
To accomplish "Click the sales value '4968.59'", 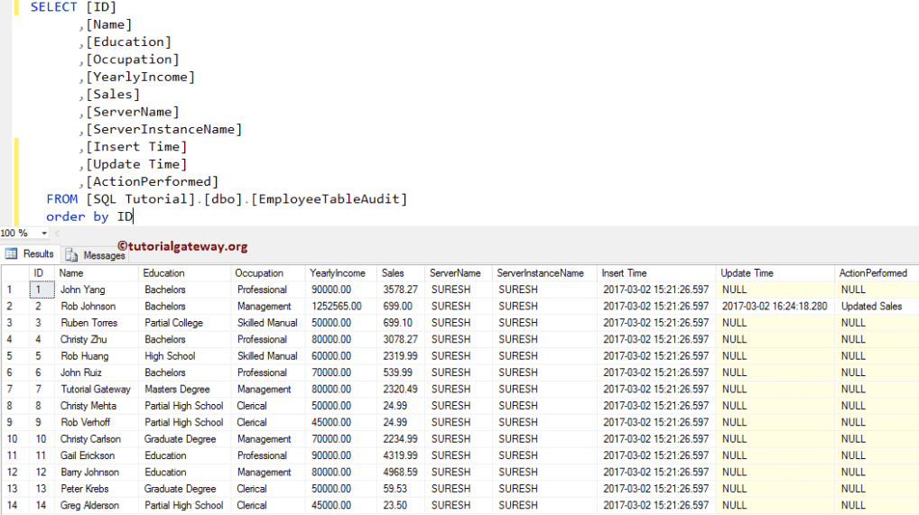I will point(400,473).
